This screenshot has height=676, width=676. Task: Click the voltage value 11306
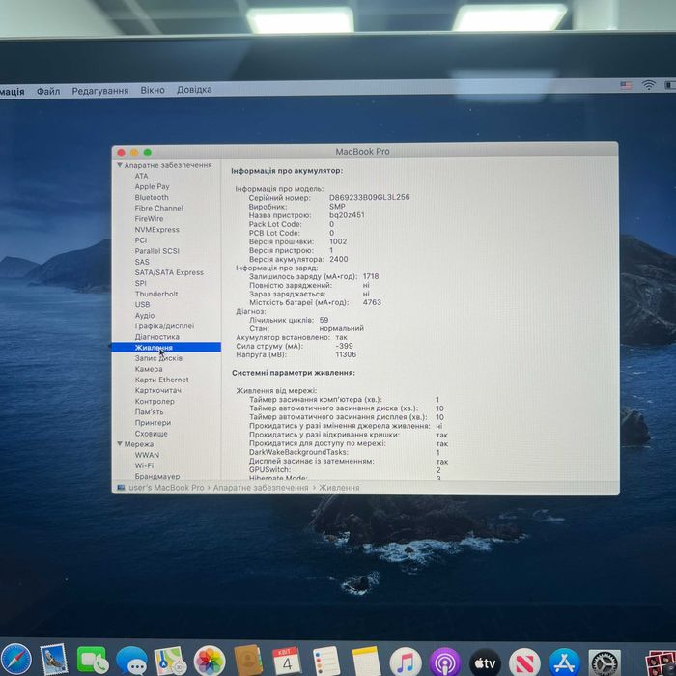pyautogui.click(x=346, y=354)
